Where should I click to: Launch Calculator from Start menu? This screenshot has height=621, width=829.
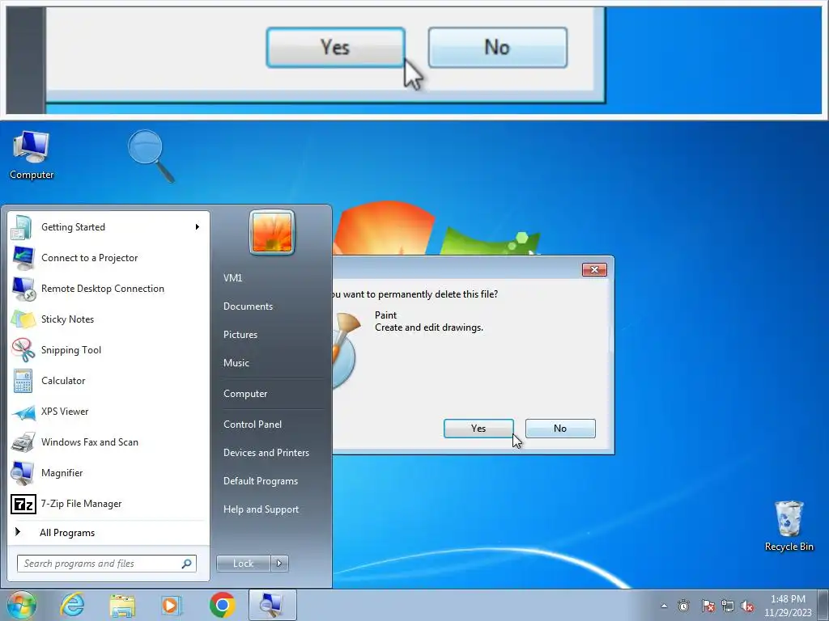109,381
